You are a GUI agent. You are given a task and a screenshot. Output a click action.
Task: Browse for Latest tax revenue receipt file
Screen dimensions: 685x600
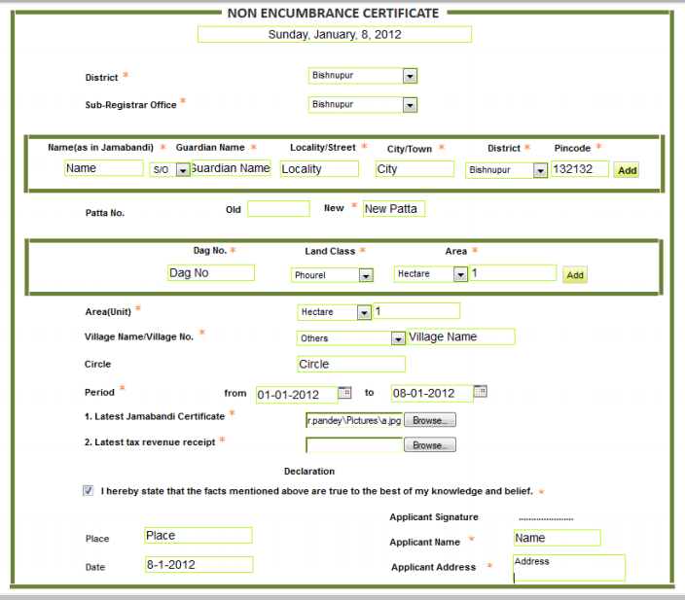[430, 445]
